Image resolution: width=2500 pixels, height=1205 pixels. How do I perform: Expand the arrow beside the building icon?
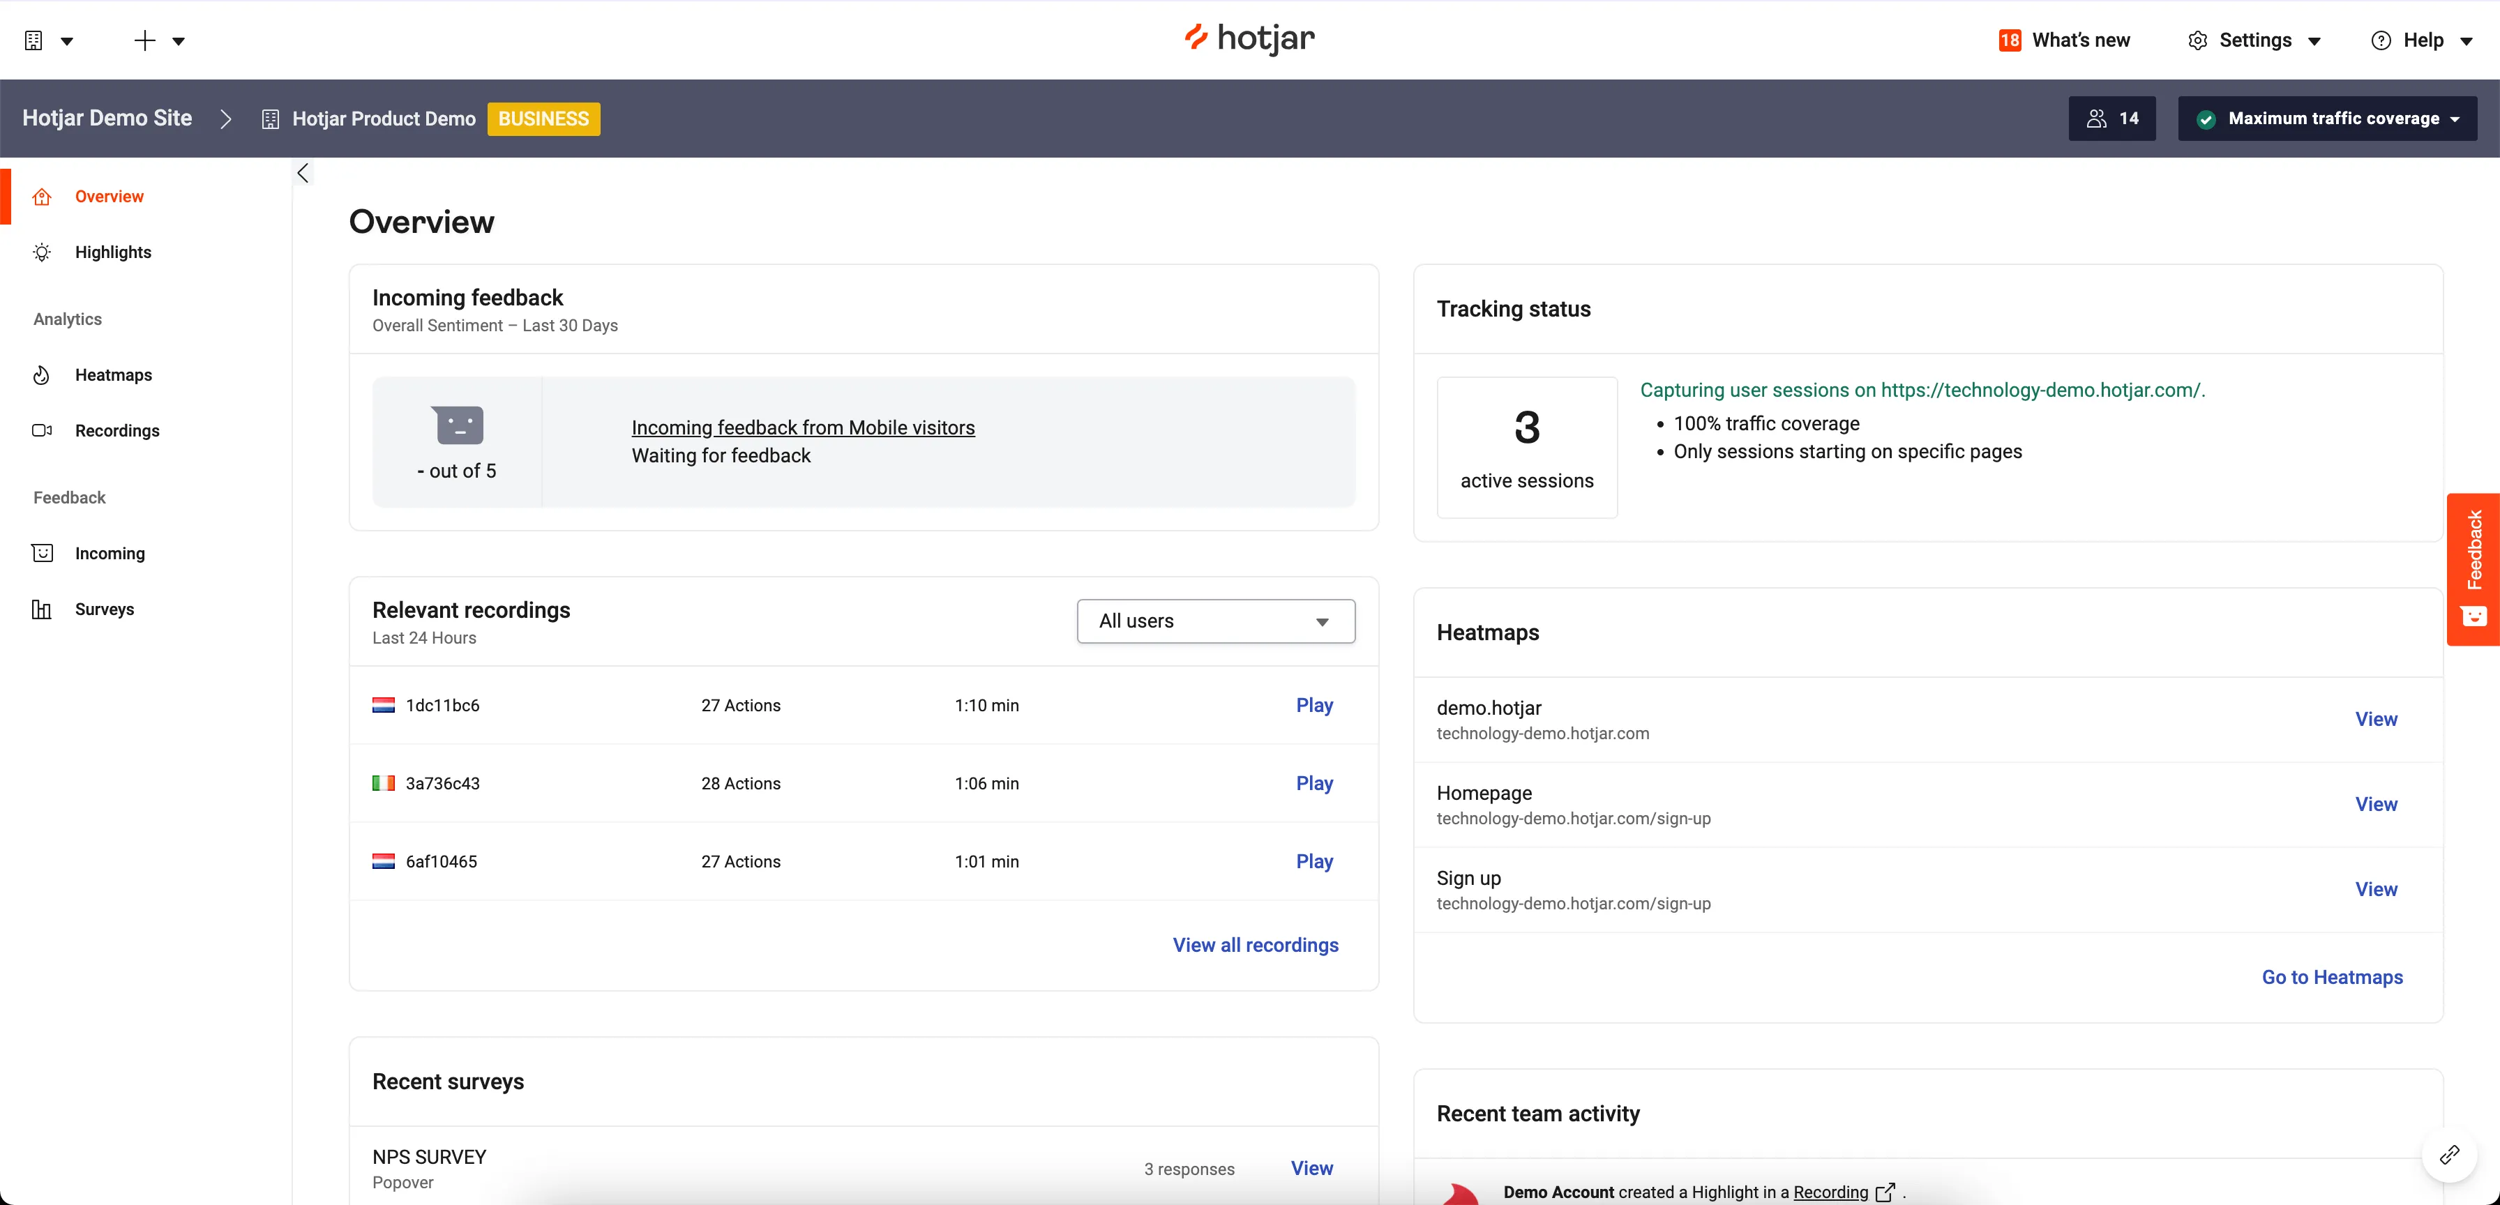(67, 42)
